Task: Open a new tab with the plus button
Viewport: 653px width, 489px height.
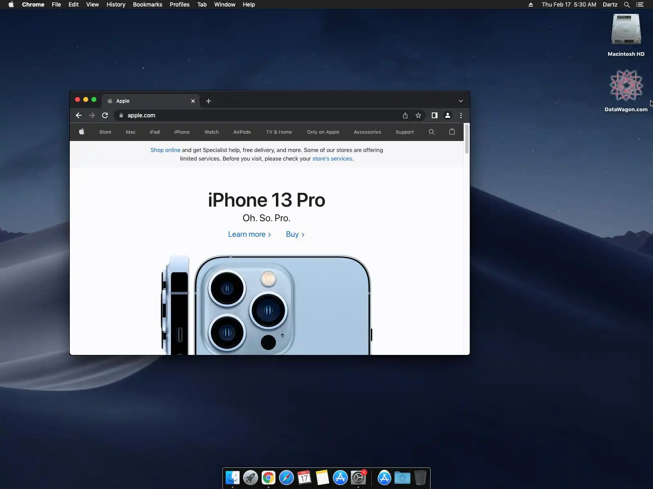Action: coord(209,101)
